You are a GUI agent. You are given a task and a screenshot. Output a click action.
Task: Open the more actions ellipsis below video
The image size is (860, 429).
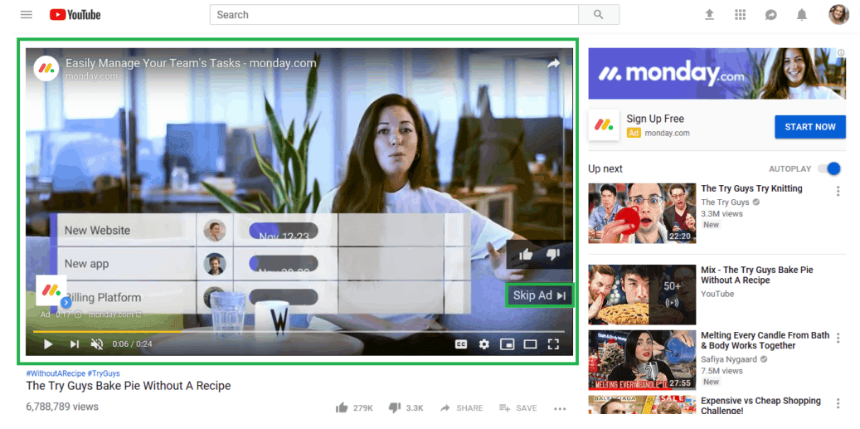point(560,408)
